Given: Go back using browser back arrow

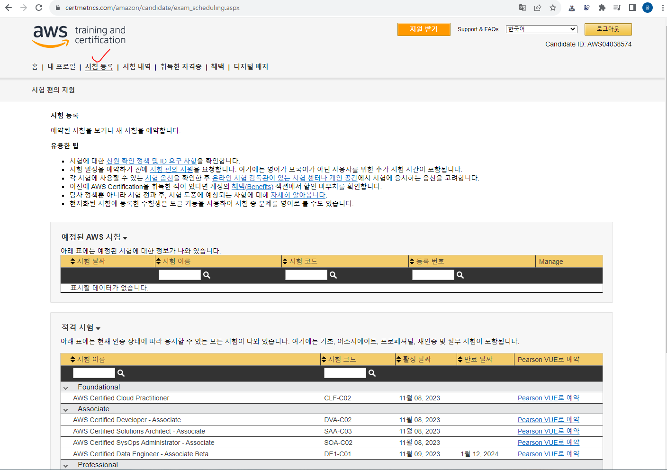Looking at the screenshot, I should tap(9, 8).
